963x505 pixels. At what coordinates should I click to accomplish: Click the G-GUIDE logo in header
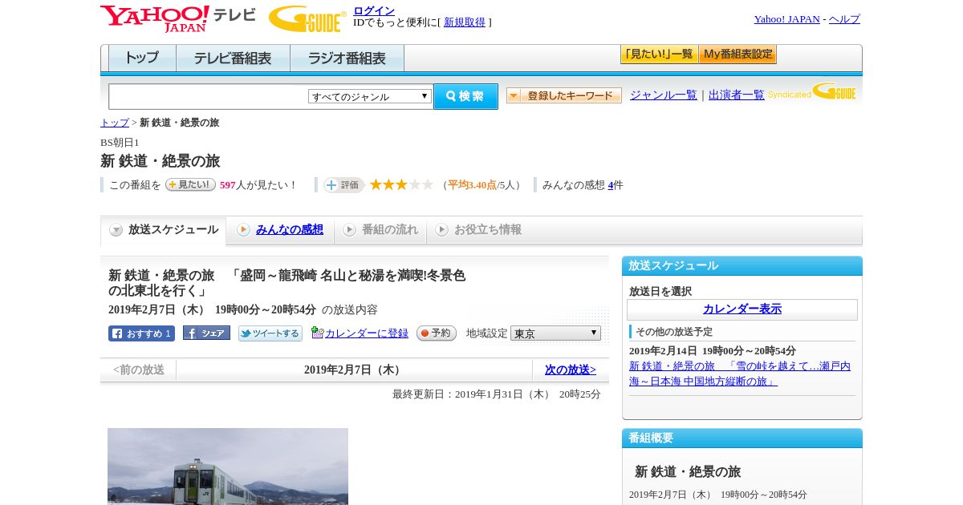307,18
